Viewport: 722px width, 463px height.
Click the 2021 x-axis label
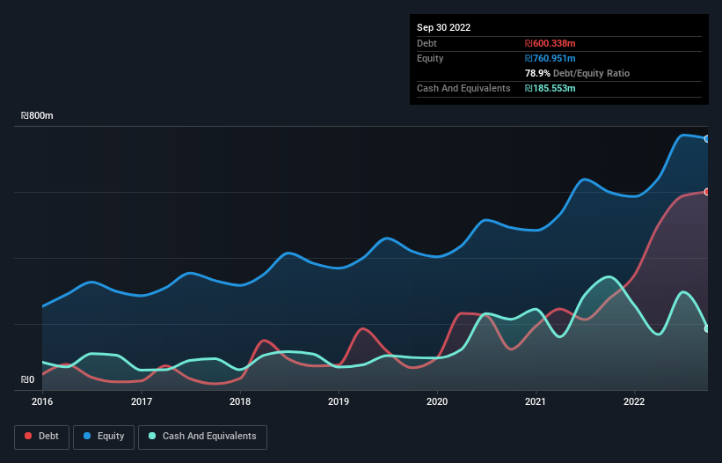point(536,401)
